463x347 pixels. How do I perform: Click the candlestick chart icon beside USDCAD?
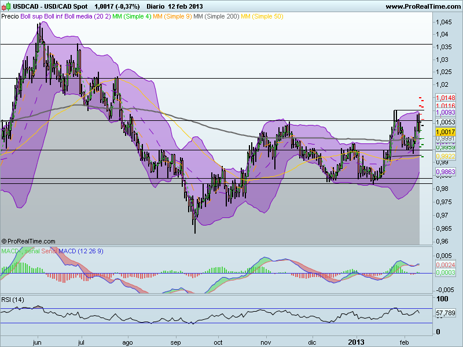(x=6, y=6)
